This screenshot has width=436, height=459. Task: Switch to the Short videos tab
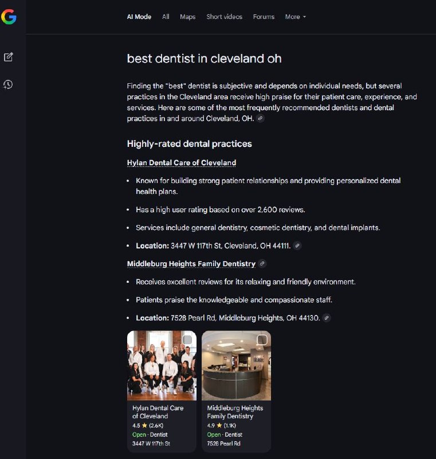pyautogui.click(x=225, y=17)
